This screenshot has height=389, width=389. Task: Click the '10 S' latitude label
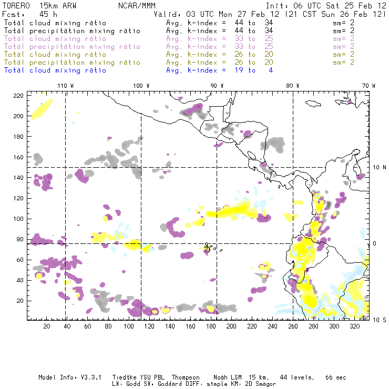click(x=380, y=320)
